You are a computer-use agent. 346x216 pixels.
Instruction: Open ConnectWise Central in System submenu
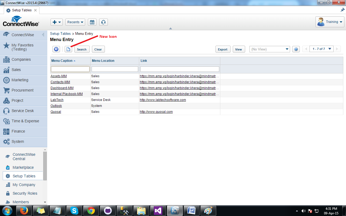[x=23, y=157]
